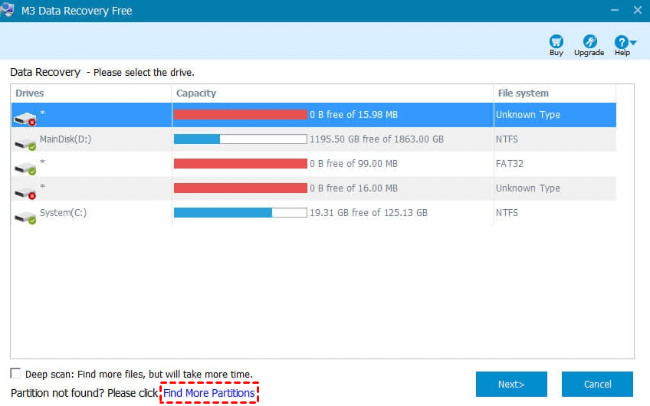Select the MainDisk(D:) drive icon
The width and height of the screenshot is (650, 406).
25,144
